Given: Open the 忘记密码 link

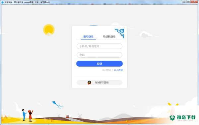Looking at the screenshot, I should (x=106, y=70).
